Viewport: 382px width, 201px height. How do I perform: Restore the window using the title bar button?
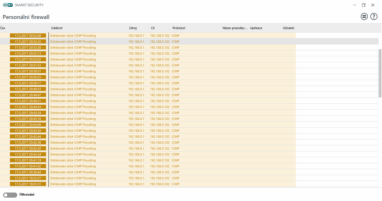pos(364,5)
